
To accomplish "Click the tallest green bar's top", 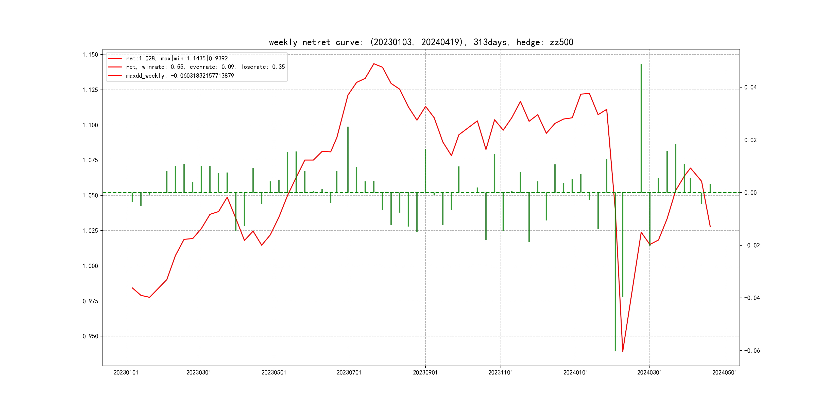I will coord(641,64).
